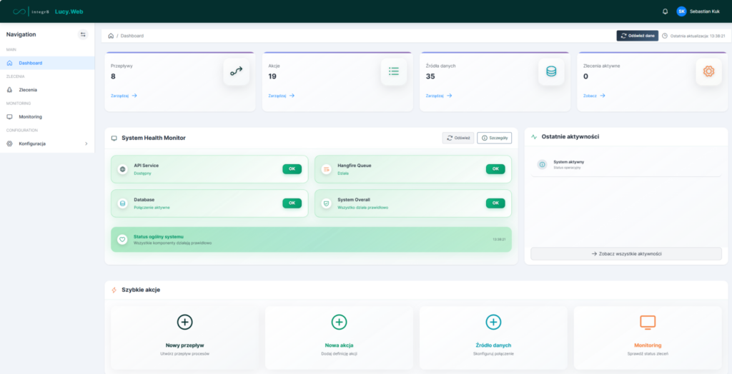Click the OK badge for Database
The height and width of the screenshot is (374, 732).
(292, 203)
